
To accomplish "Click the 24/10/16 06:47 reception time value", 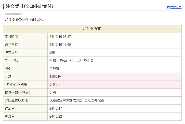I will (x=60, y=37).
